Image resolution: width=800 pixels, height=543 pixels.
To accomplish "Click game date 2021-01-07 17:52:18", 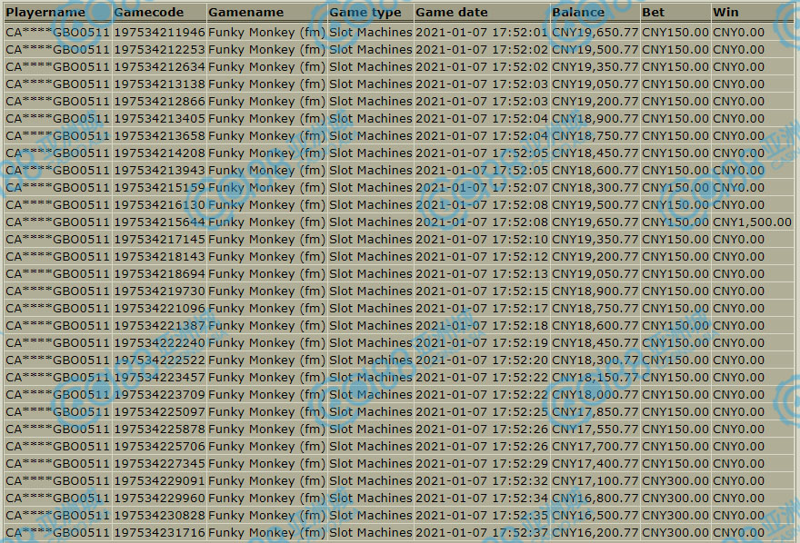I will click(x=482, y=326).
